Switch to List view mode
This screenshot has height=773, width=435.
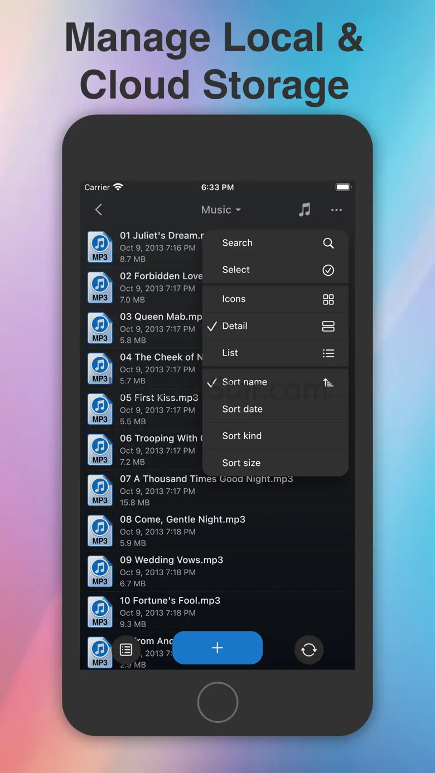[230, 353]
